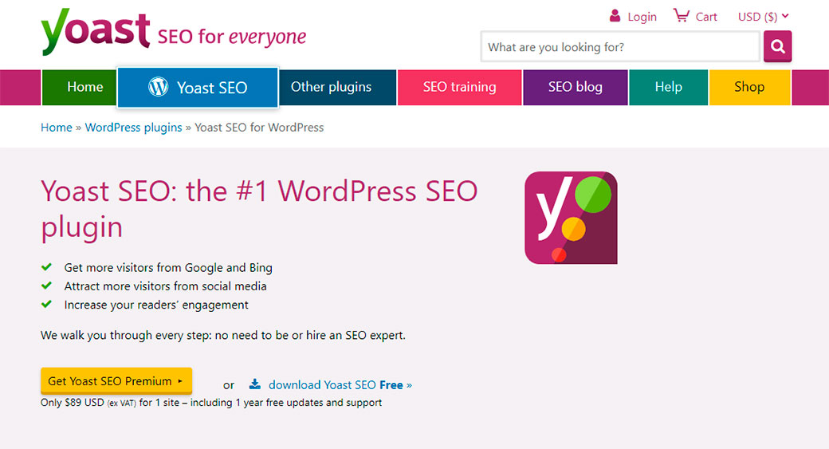The image size is (829, 449).
Task: Click the WordPress logo in Yoast SEO tab
Action: [158, 87]
